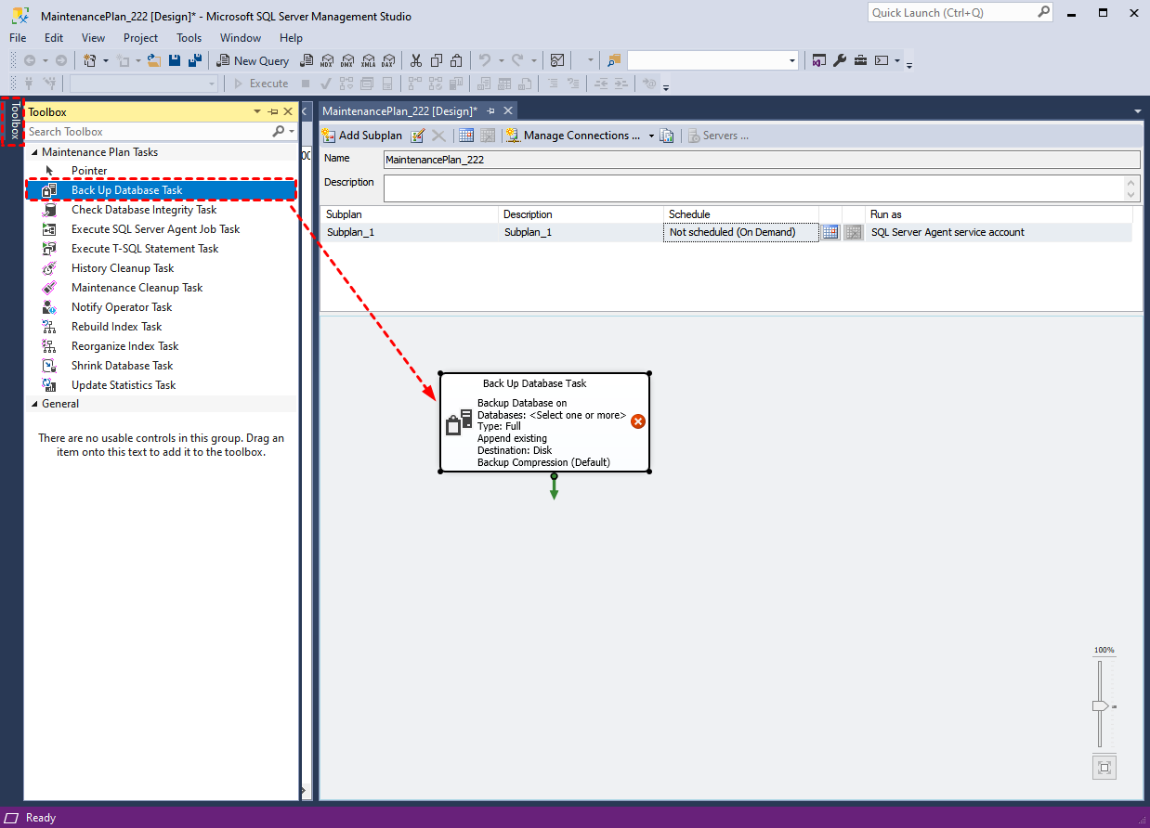Open the Subplan Properties edit icon
Image resolution: width=1150 pixels, height=828 pixels.
(418, 136)
